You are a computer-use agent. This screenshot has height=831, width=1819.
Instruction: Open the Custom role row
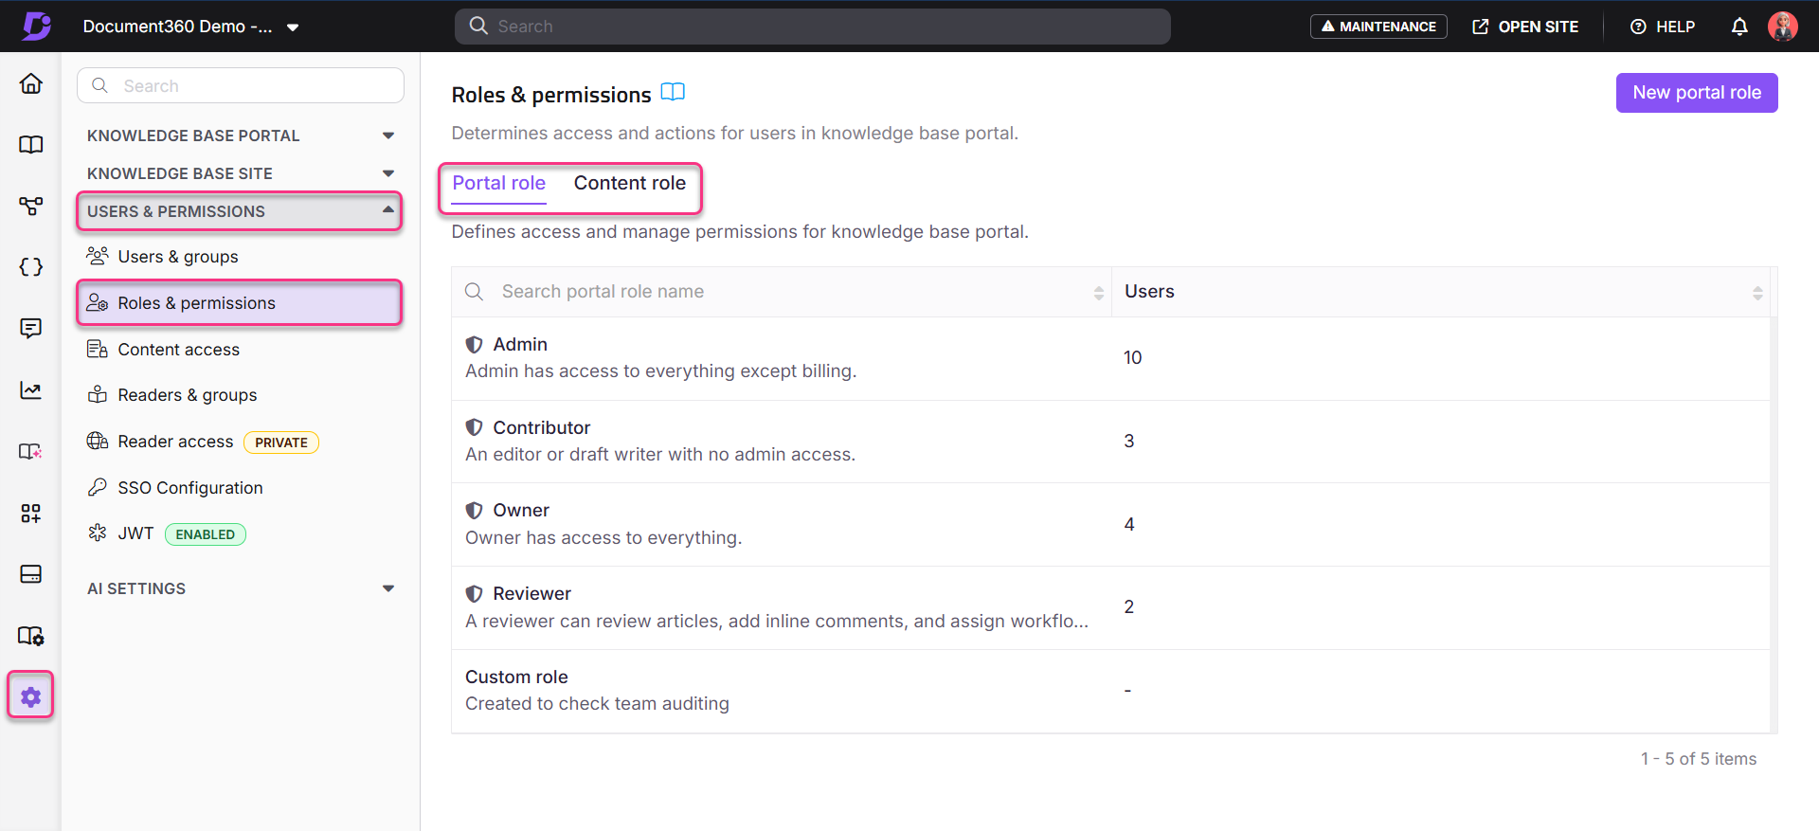(1110, 691)
